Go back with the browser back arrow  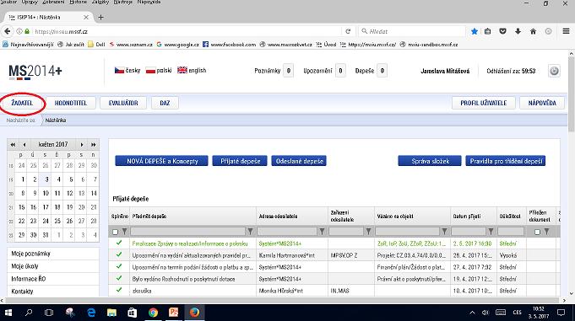point(8,31)
